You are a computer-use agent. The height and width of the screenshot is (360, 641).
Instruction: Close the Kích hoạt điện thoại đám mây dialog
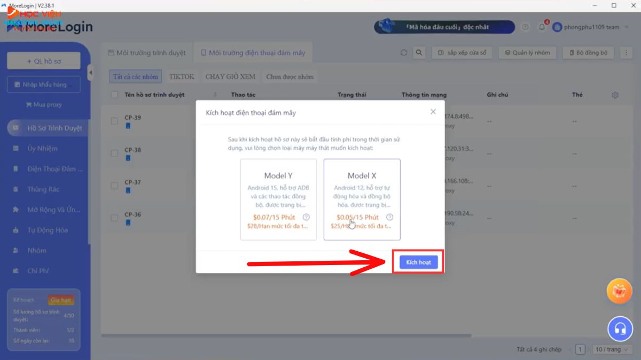pyautogui.click(x=433, y=112)
